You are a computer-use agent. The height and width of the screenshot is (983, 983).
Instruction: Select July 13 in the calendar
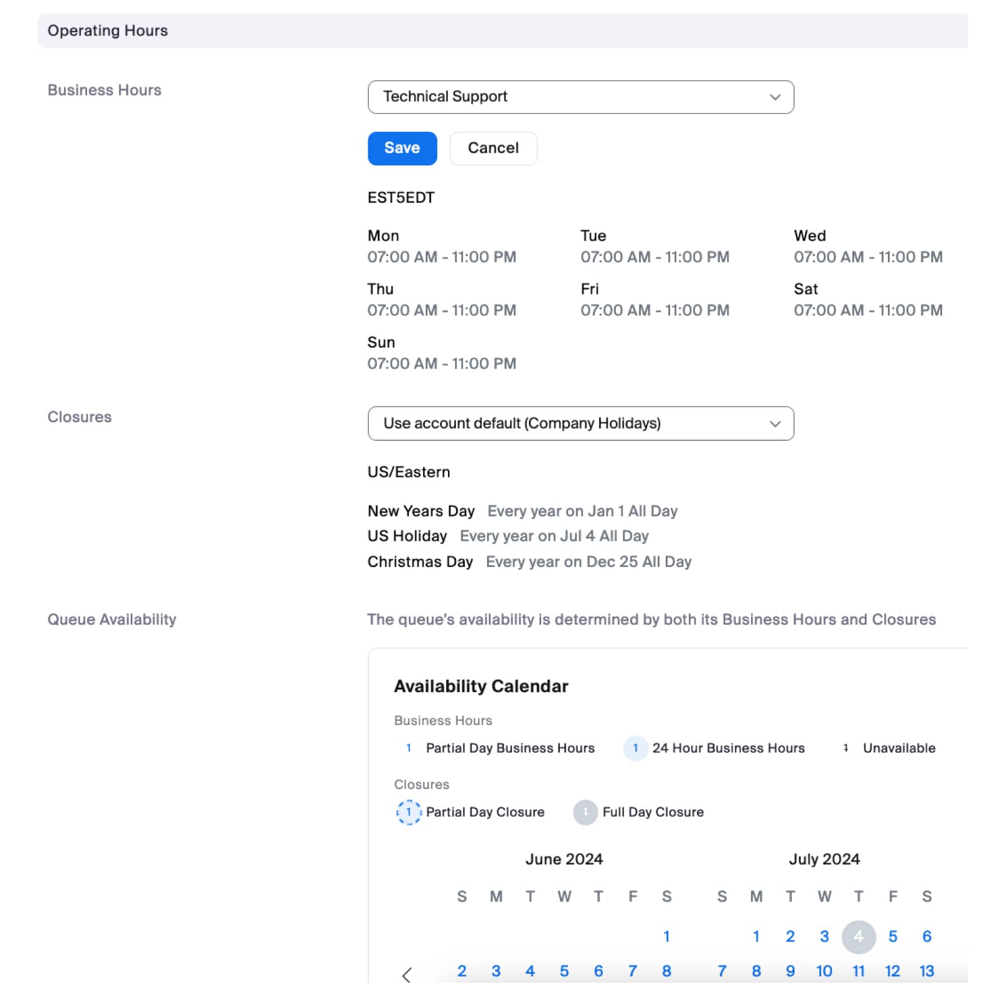click(926, 971)
